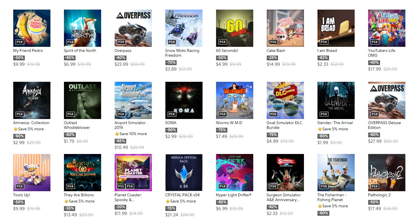Select the Outlast Whistleblower cover image
Screen dimensions: 411x218
click(x=83, y=100)
